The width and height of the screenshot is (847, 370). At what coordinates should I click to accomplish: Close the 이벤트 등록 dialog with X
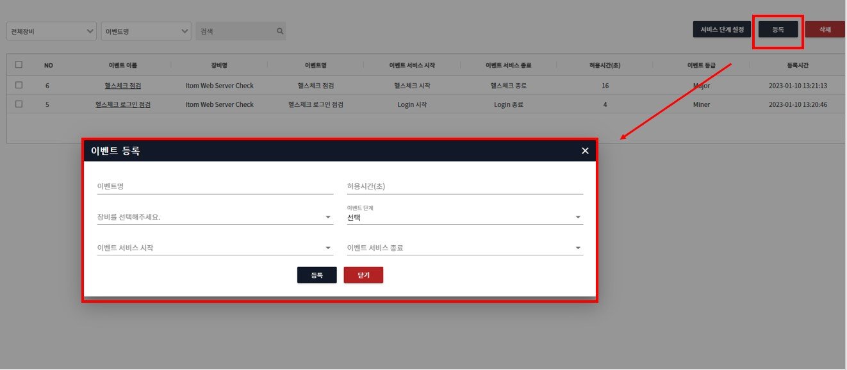(584, 151)
